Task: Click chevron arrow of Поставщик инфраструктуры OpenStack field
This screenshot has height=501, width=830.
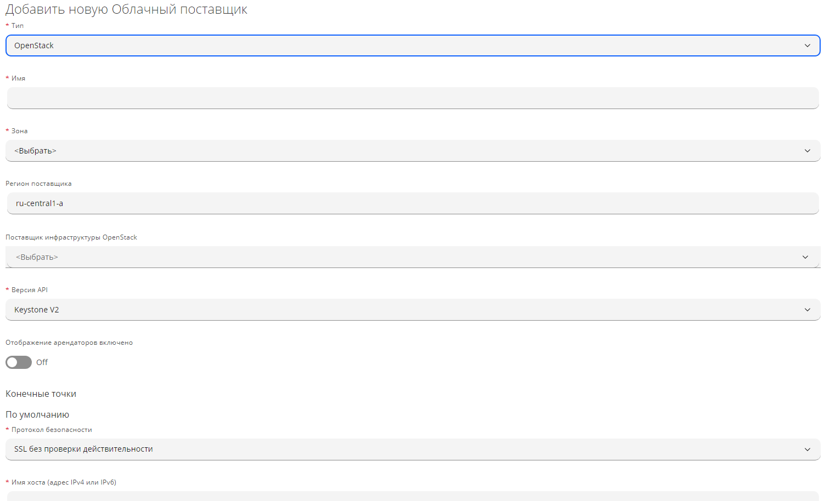Action: (x=805, y=257)
